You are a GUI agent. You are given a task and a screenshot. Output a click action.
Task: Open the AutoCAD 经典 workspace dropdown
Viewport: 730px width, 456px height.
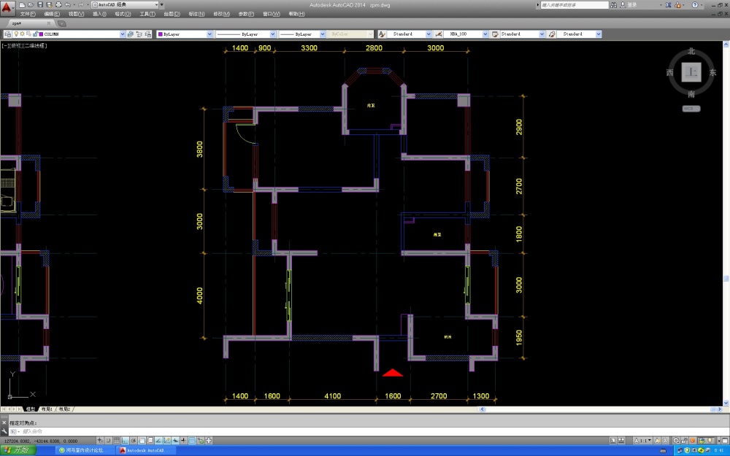coord(159,4)
